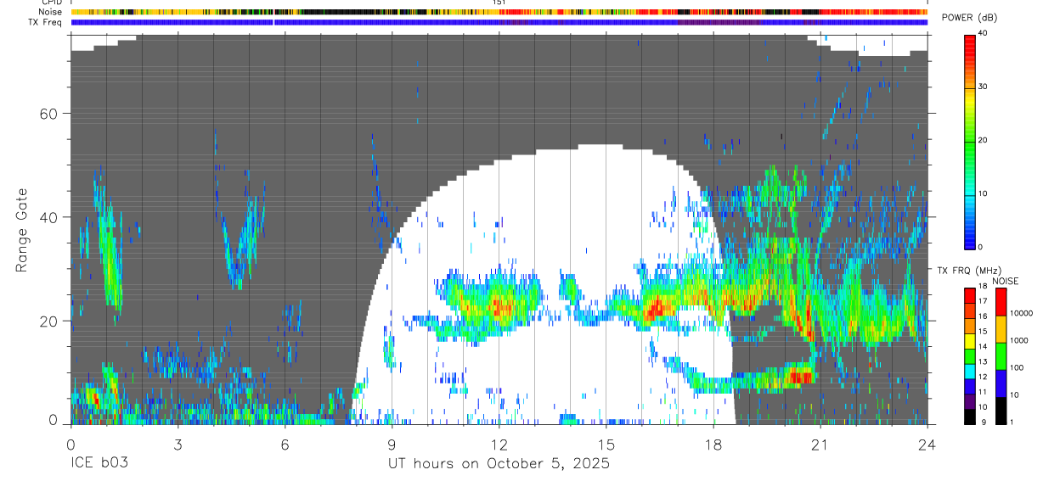Click the 0 label on POWER scale
This screenshot has width=1043, height=481.
click(981, 247)
